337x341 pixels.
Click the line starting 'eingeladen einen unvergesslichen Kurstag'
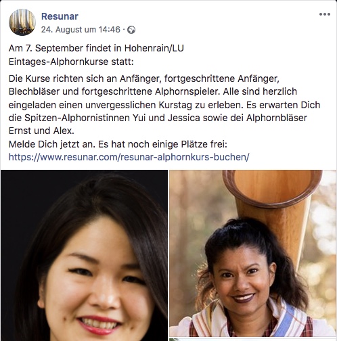pyautogui.click(x=164, y=105)
